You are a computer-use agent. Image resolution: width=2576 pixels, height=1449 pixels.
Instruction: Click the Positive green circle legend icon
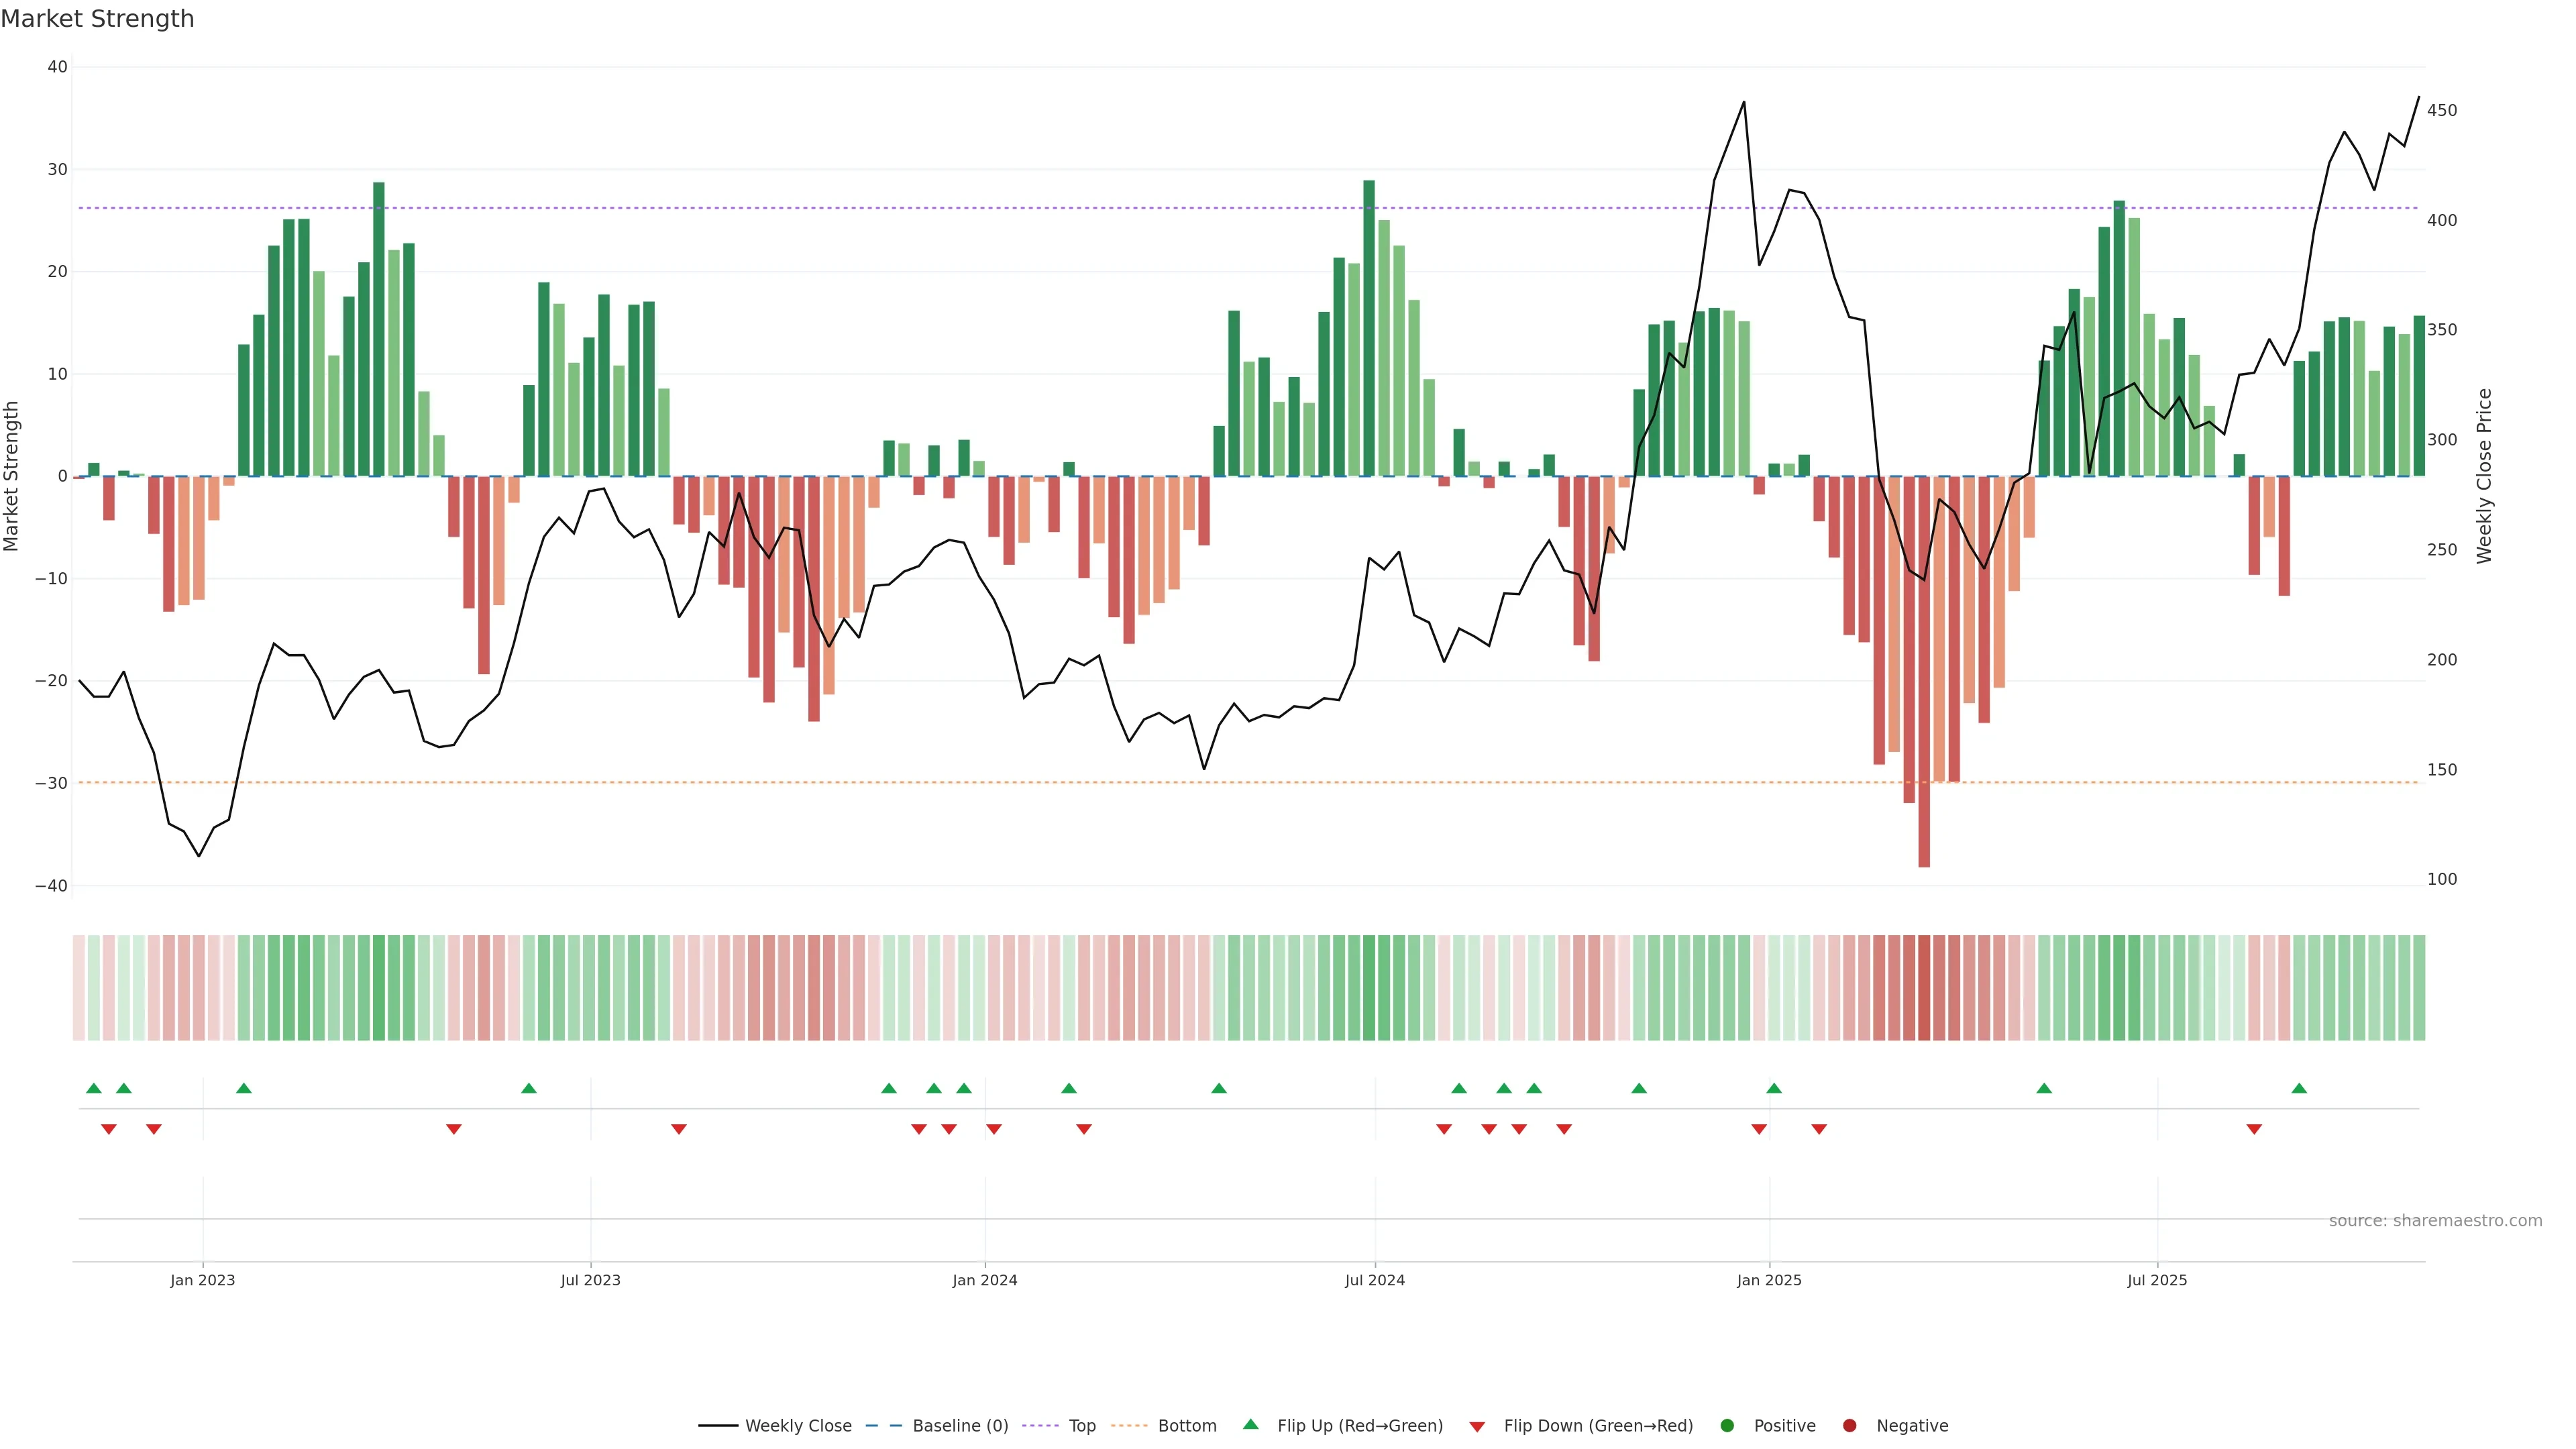coord(1727,1426)
